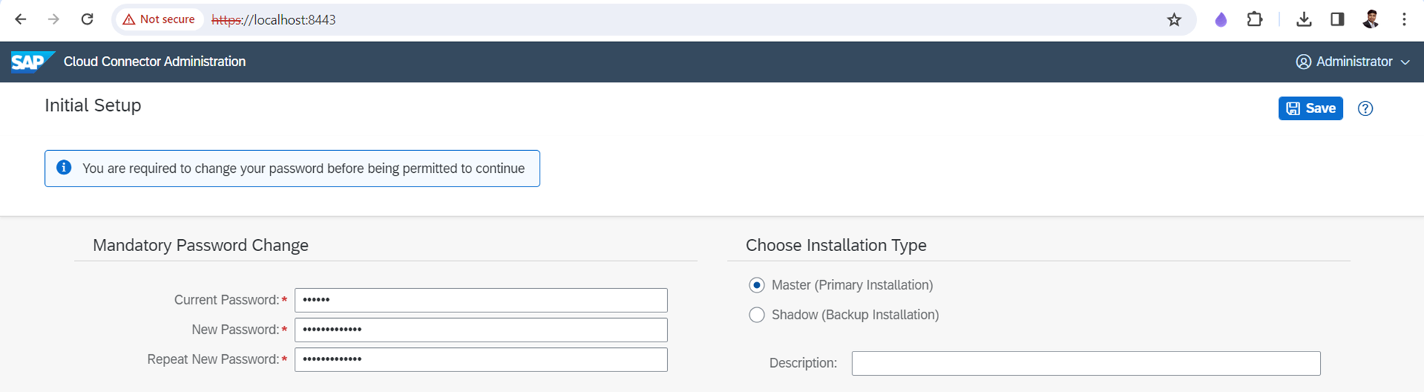Click the Description text field
This screenshot has height=392, width=1424.
pyautogui.click(x=1086, y=364)
